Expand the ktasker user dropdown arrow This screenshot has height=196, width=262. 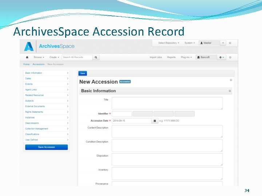tap(223, 43)
